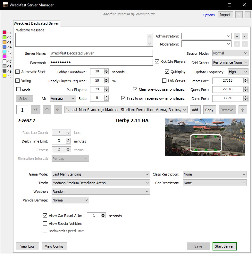Click the Add event button
The height and width of the screenshot is (254, 252).
click(195, 110)
